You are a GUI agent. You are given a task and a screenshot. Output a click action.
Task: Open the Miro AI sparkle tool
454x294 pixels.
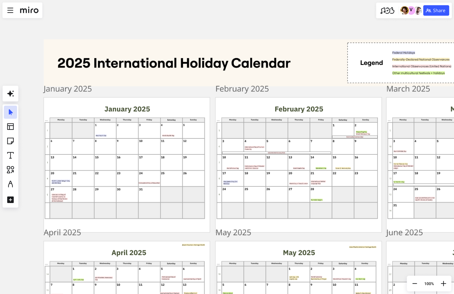click(10, 94)
